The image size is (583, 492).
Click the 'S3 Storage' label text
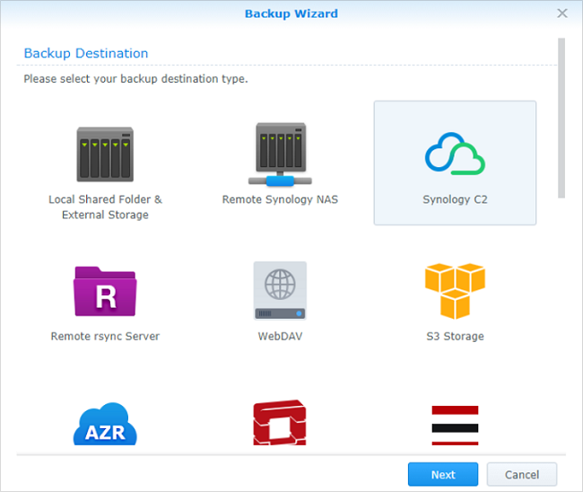coord(455,336)
